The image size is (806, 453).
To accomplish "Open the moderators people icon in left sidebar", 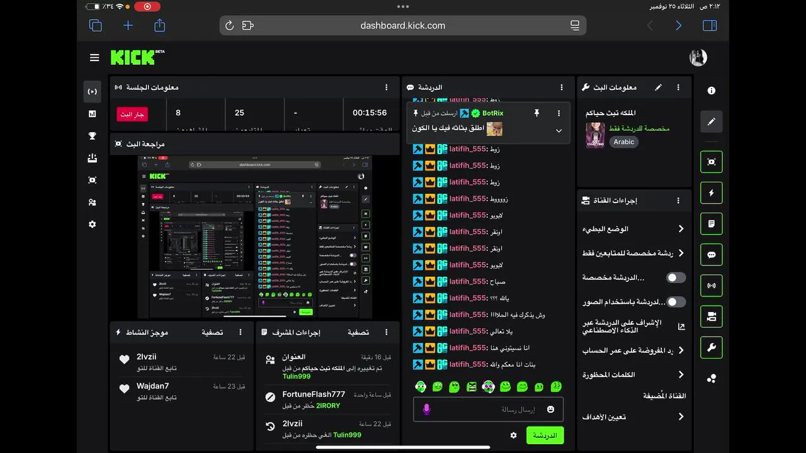I will (93, 202).
